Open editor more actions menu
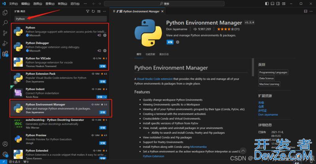316x164 pixels. (x=311, y=11)
